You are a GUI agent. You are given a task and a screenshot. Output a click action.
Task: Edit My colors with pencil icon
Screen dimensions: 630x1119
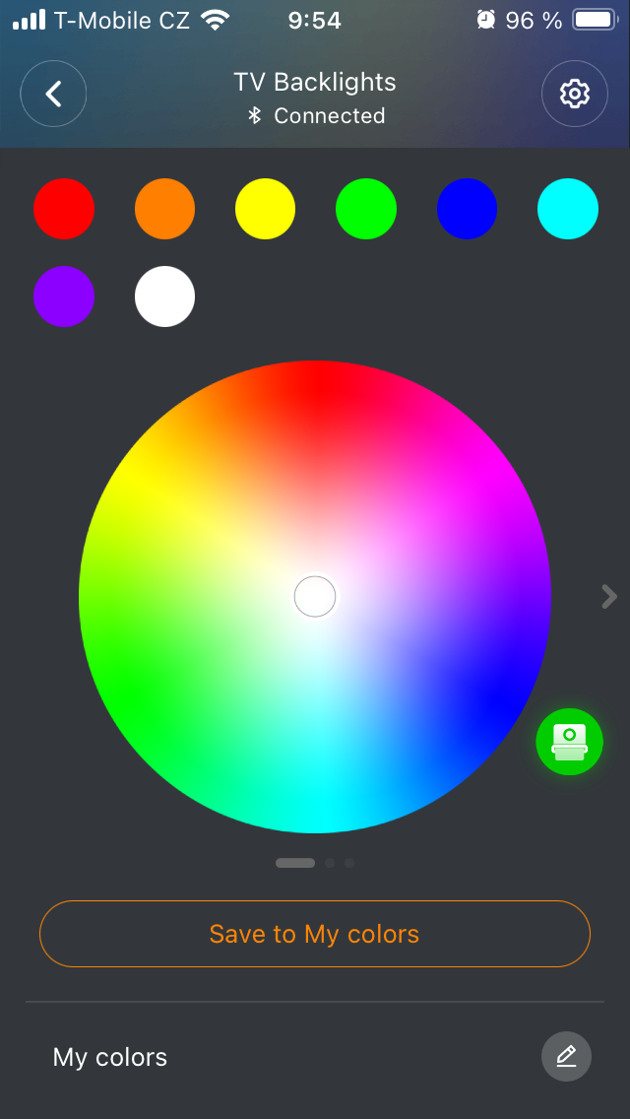[x=566, y=1056]
